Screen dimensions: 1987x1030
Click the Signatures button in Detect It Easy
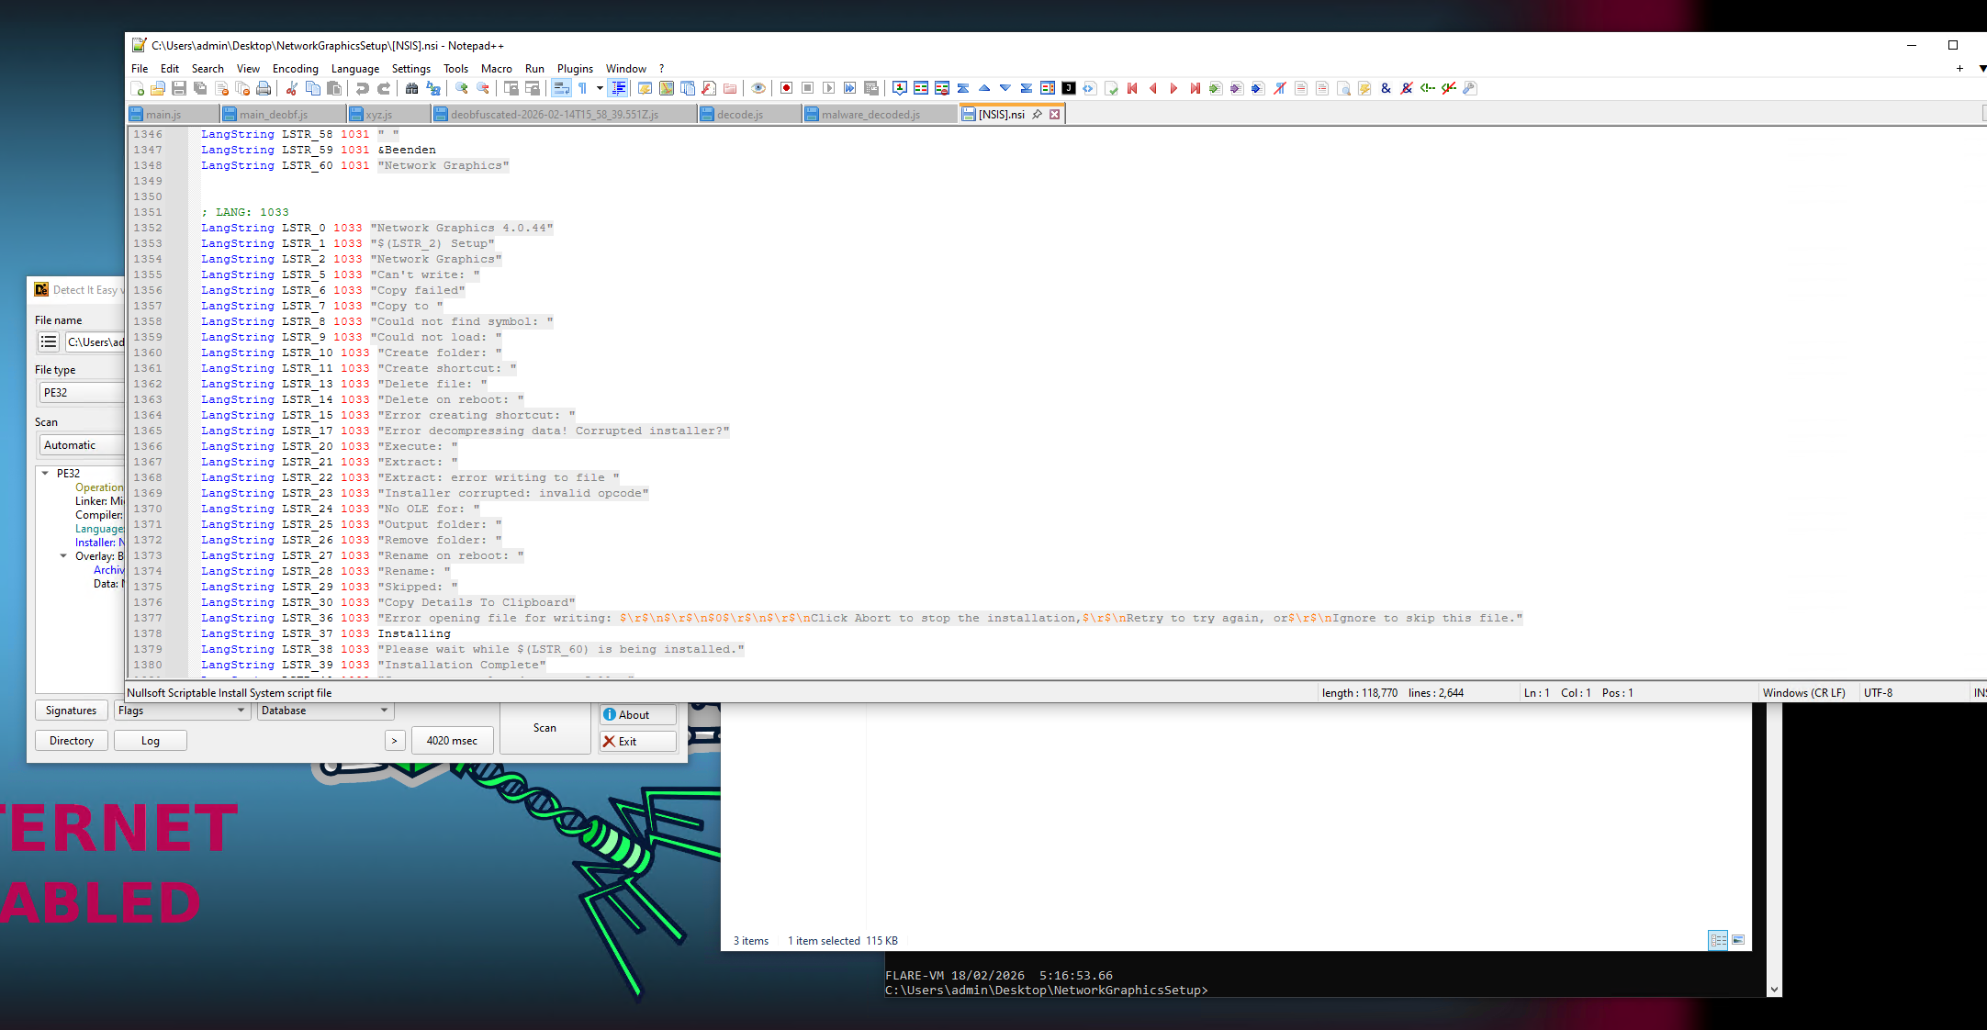tap(71, 711)
